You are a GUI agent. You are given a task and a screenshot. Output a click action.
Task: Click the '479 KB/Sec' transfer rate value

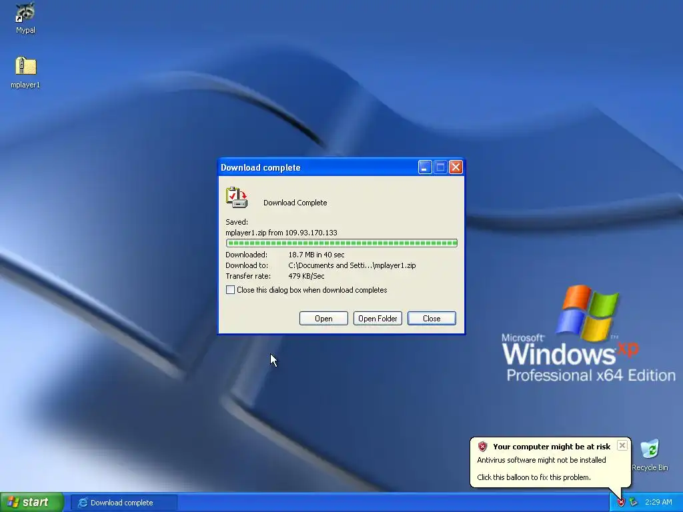pyautogui.click(x=306, y=276)
